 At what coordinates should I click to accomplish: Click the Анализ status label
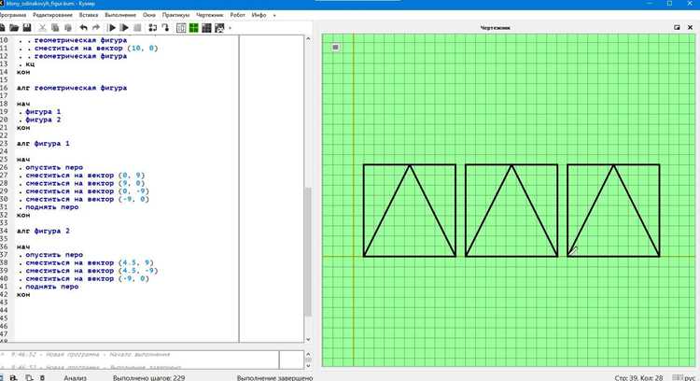pyautogui.click(x=75, y=378)
